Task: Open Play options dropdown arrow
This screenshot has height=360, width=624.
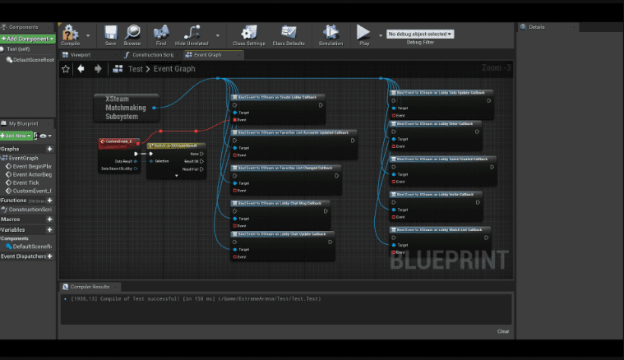Action: pyautogui.click(x=381, y=35)
